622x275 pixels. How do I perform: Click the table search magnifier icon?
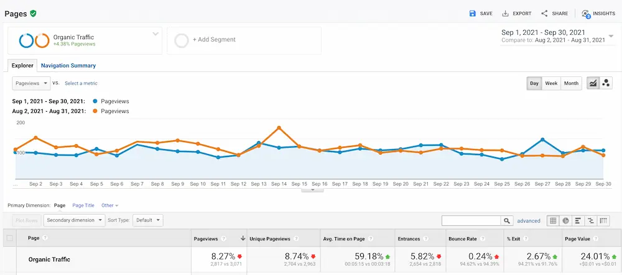[508, 220]
